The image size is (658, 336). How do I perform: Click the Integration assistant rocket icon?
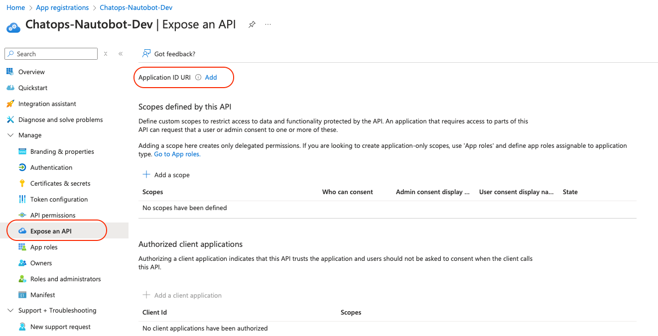pyautogui.click(x=10, y=104)
